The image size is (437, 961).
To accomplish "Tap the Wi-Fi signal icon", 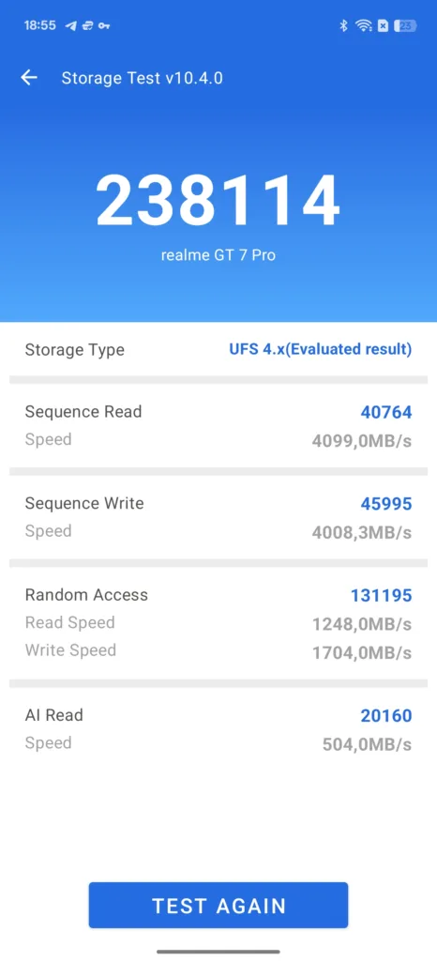I will point(364,25).
